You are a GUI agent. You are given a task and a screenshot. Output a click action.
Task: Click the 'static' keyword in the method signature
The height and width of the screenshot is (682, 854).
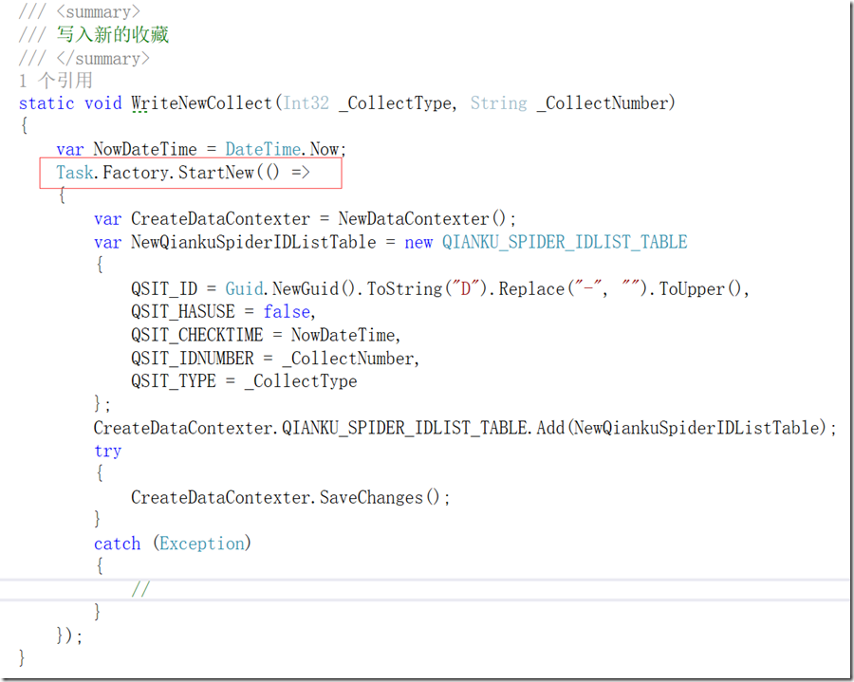(46, 102)
